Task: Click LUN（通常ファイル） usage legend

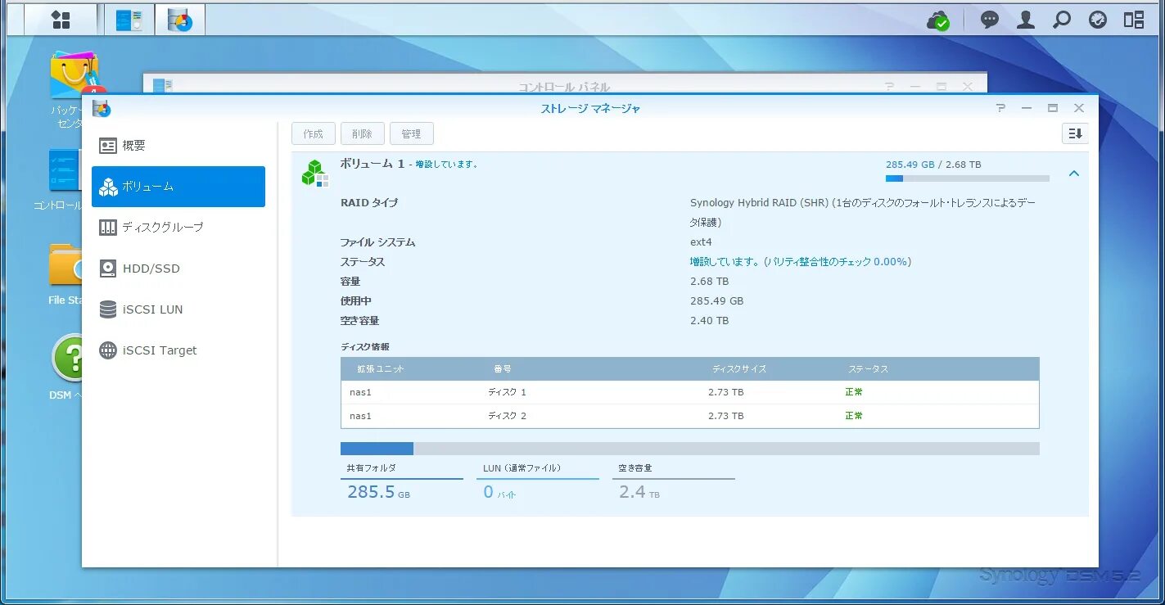Action: click(x=538, y=483)
